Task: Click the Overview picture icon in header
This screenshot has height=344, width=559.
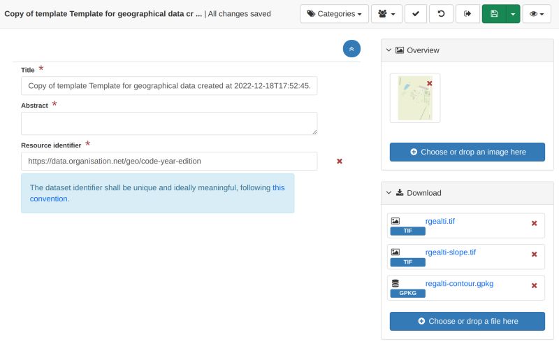Action: tap(400, 50)
